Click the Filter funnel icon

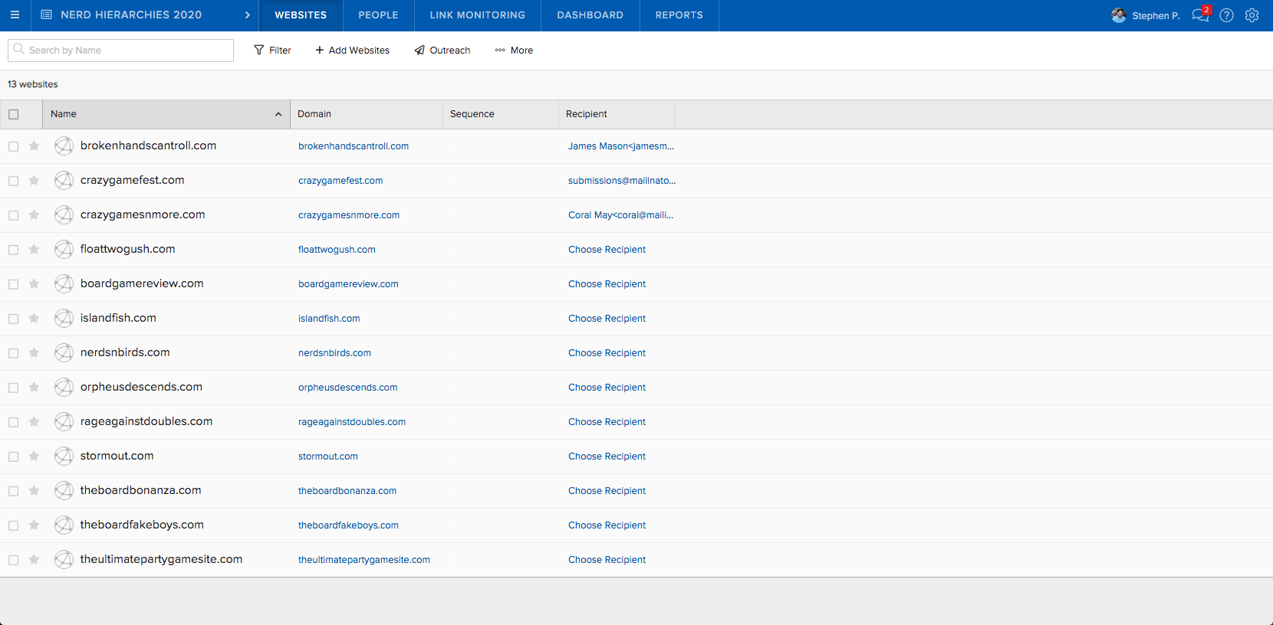259,51
